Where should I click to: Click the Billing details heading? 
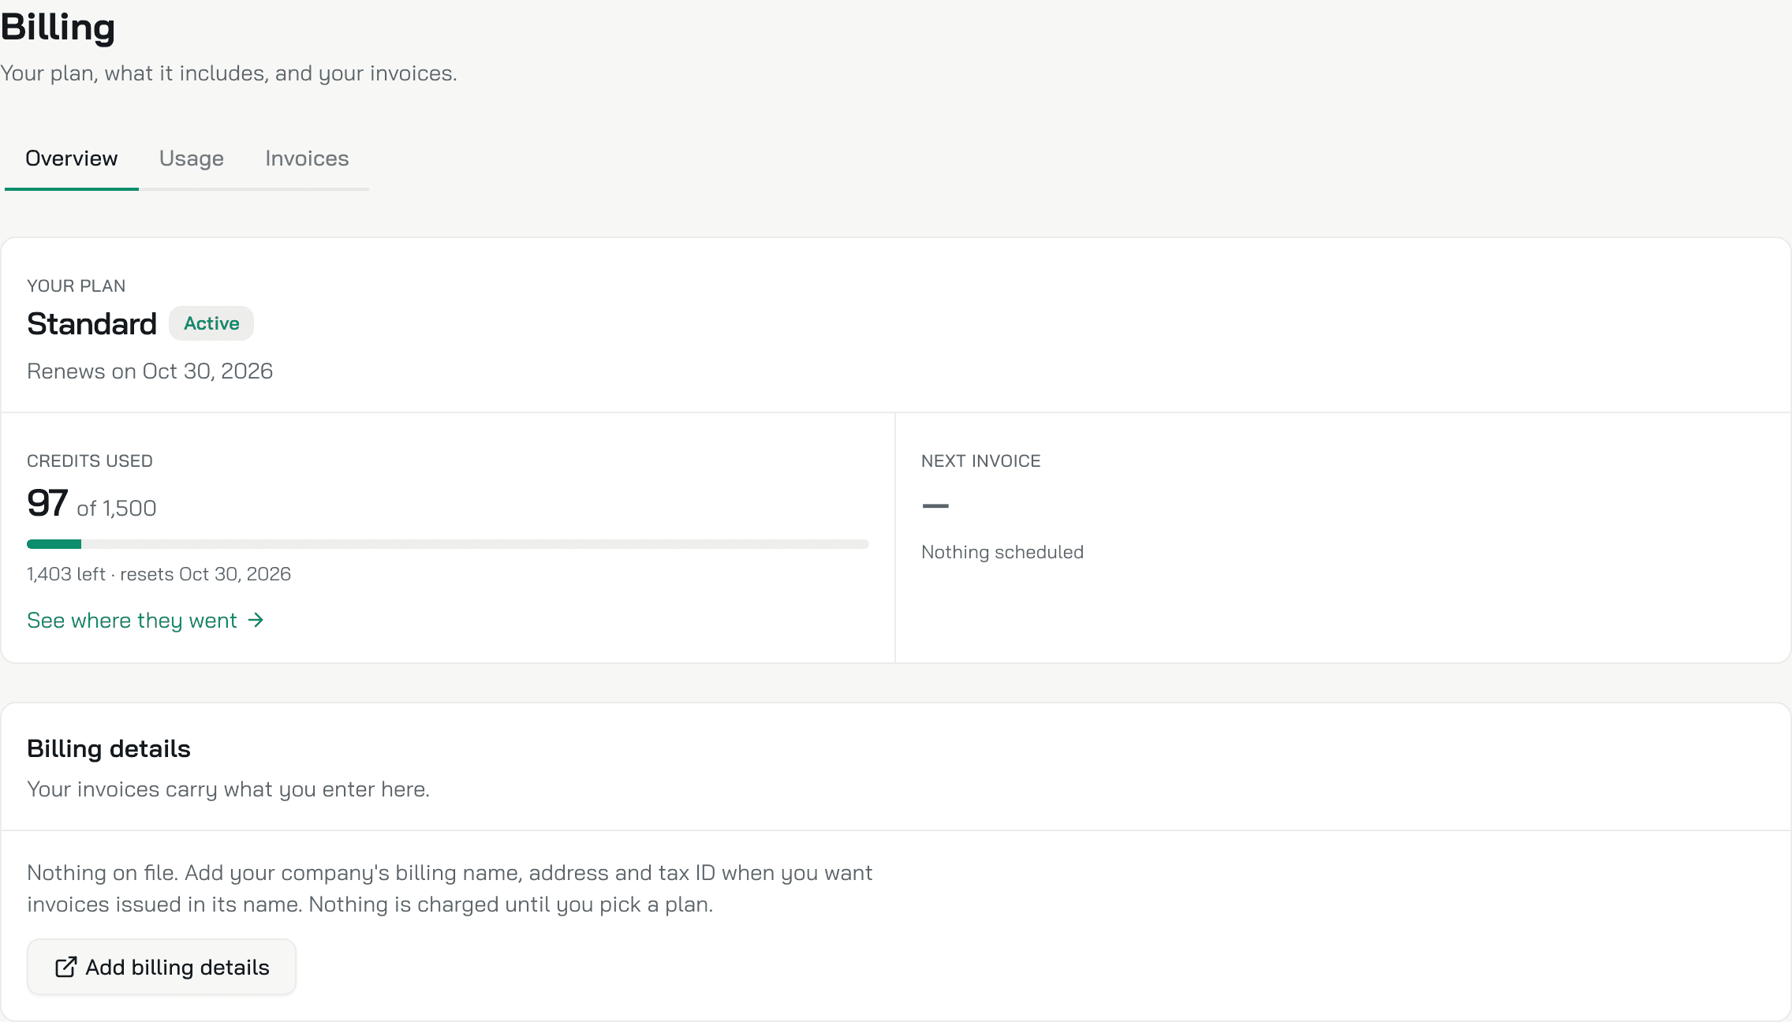pos(109,748)
